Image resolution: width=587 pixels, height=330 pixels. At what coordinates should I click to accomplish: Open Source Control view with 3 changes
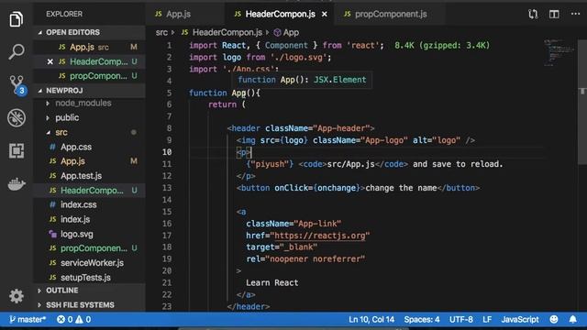tap(17, 85)
